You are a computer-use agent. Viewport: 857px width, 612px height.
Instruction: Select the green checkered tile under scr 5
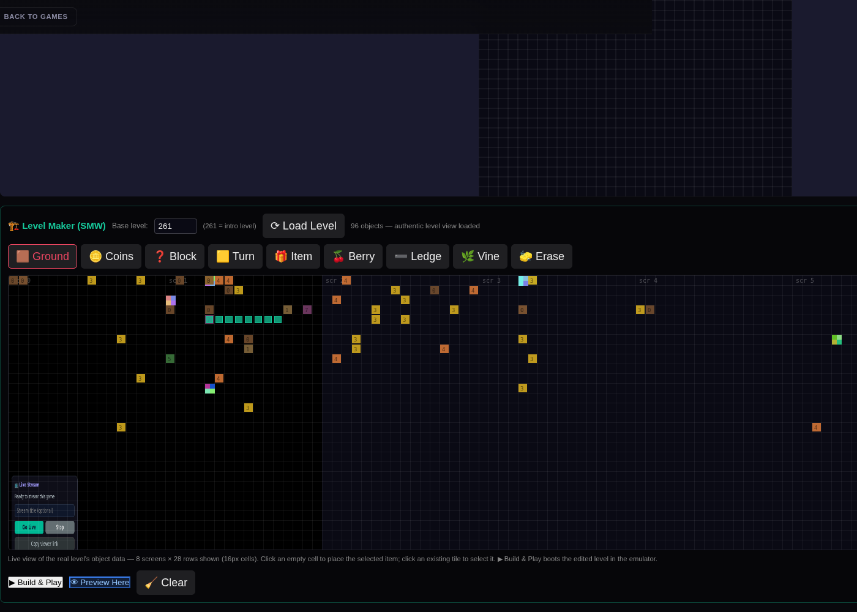[837, 340]
